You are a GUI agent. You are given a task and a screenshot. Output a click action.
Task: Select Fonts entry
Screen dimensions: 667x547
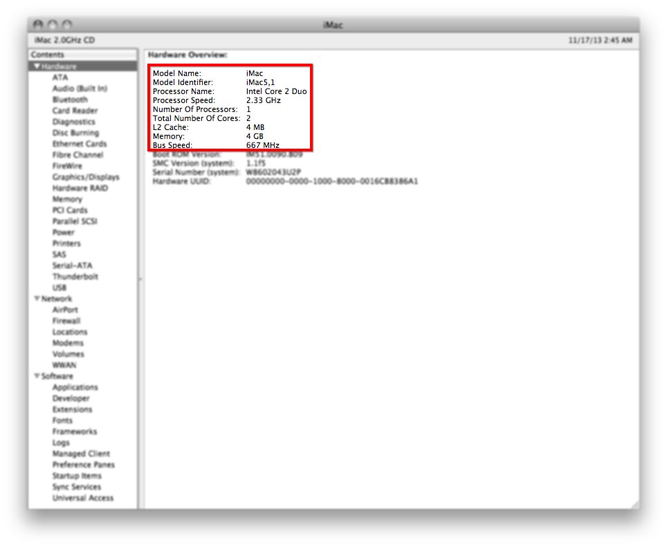62,420
